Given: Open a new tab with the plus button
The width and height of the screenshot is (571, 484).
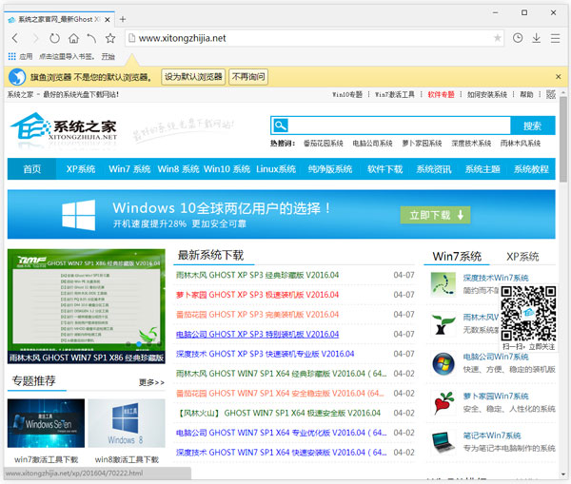Looking at the screenshot, I should (123, 19).
